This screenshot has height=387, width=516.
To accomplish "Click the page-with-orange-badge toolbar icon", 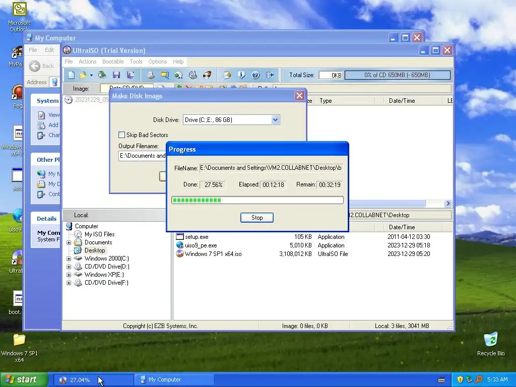I will pyautogui.click(x=227, y=75).
